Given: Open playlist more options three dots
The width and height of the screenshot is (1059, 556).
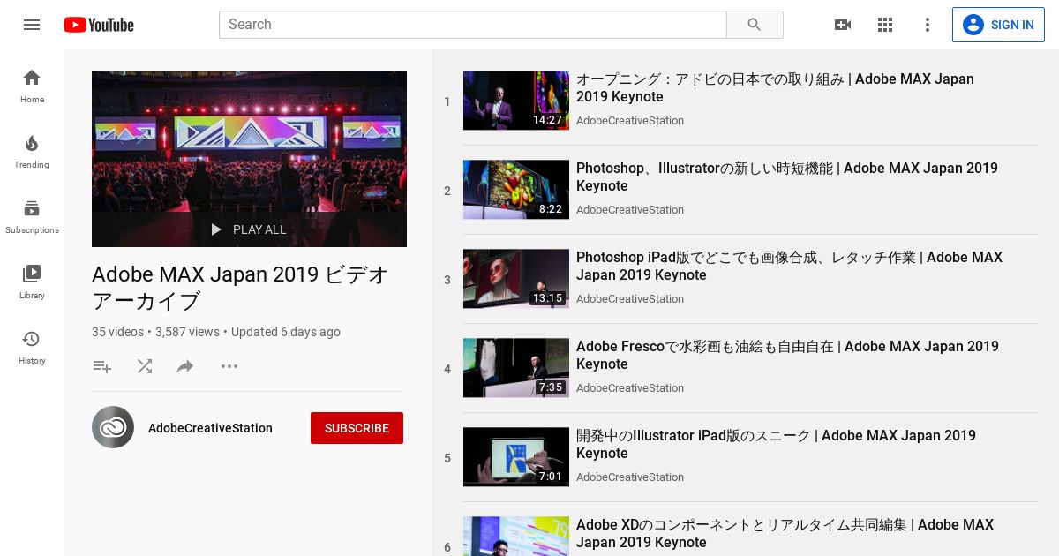Looking at the screenshot, I should [229, 366].
